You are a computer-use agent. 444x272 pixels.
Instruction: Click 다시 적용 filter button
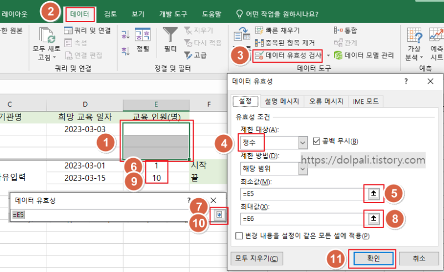click(203, 43)
